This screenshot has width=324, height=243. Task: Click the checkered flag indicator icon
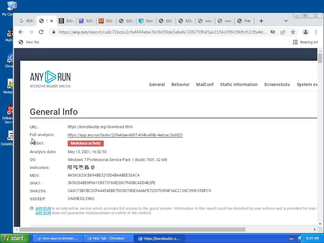pyautogui.click(x=70, y=167)
